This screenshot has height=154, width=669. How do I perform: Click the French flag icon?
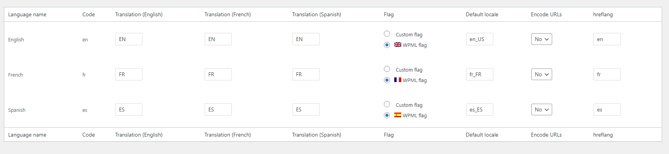(398, 80)
